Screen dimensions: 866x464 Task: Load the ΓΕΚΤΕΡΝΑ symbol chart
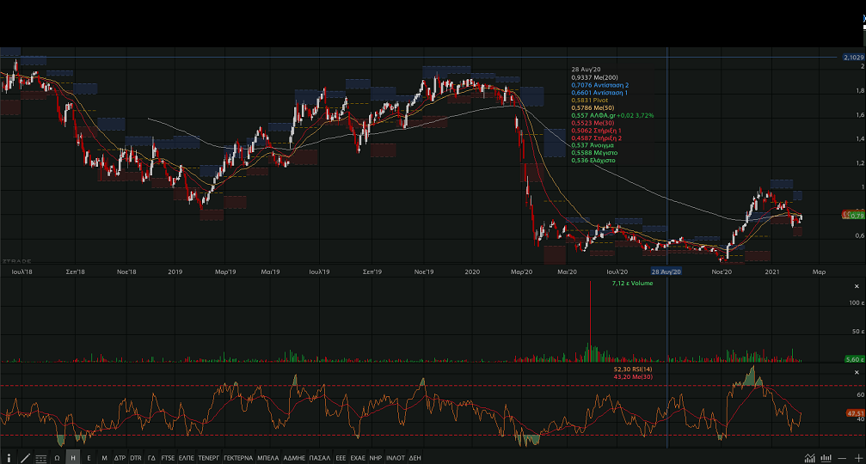coord(238,458)
